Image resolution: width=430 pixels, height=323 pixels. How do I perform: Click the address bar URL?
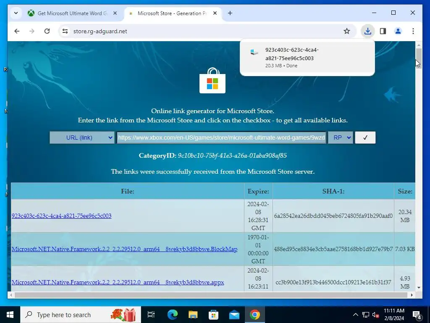tap(100, 31)
